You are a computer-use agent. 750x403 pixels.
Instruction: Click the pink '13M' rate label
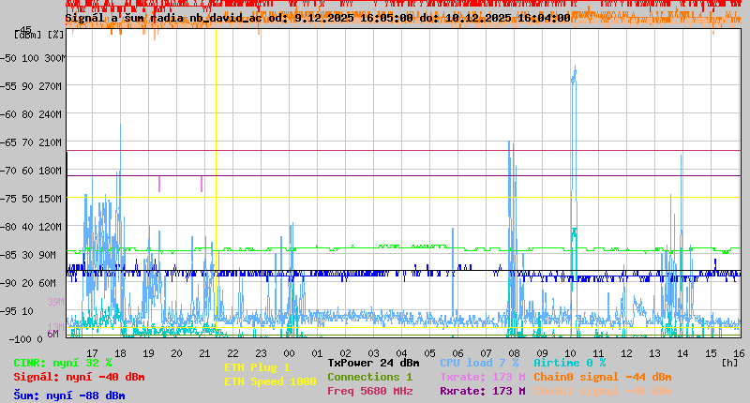[x=55, y=326]
